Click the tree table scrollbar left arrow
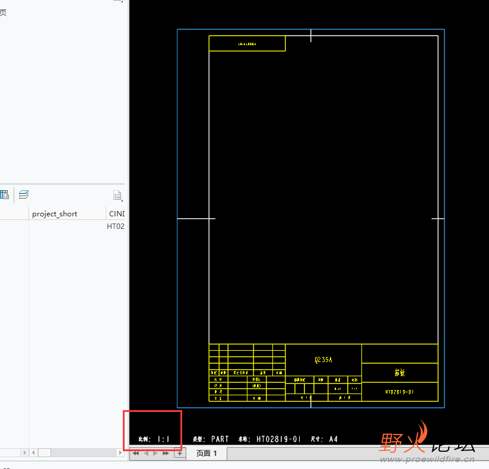 click(33, 452)
